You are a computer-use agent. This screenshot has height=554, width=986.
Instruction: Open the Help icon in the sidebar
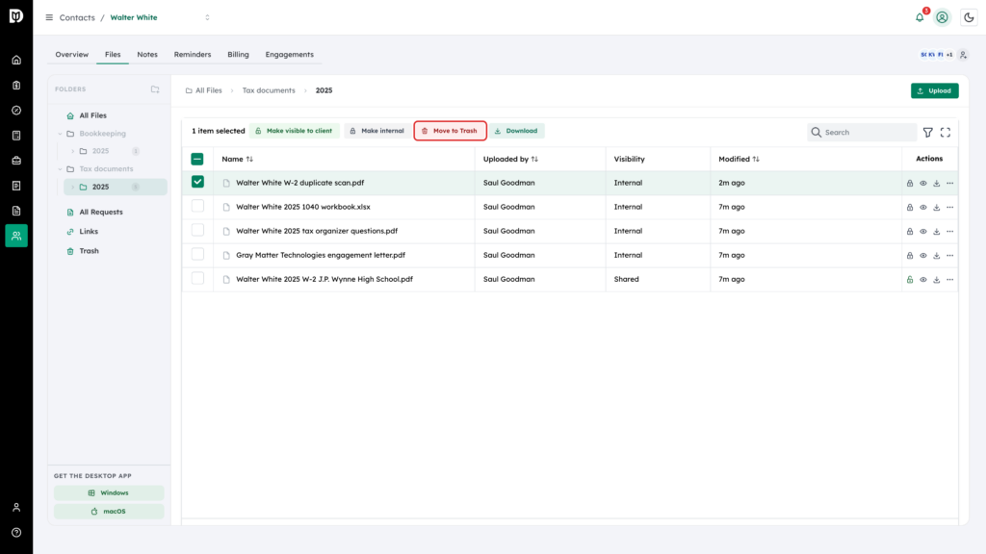(x=16, y=533)
